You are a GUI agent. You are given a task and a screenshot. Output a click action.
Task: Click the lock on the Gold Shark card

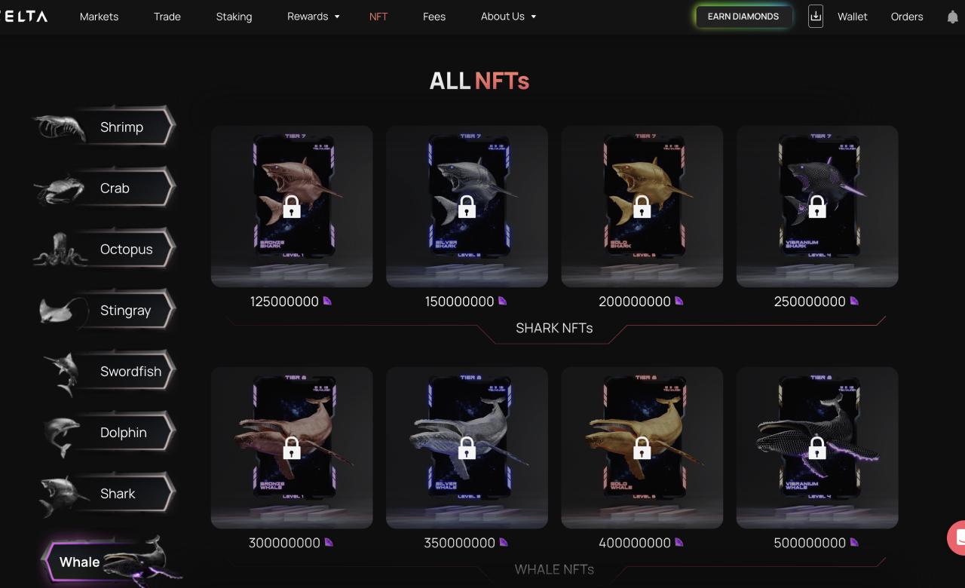click(642, 206)
